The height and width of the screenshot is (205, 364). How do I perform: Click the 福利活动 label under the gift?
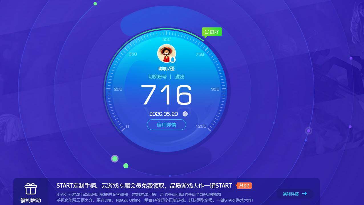coord(31,200)
